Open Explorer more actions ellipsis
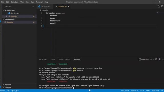 [x=33, y=6]
